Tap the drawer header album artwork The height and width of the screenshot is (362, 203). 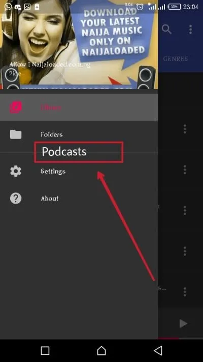click(x=79, y=45)
